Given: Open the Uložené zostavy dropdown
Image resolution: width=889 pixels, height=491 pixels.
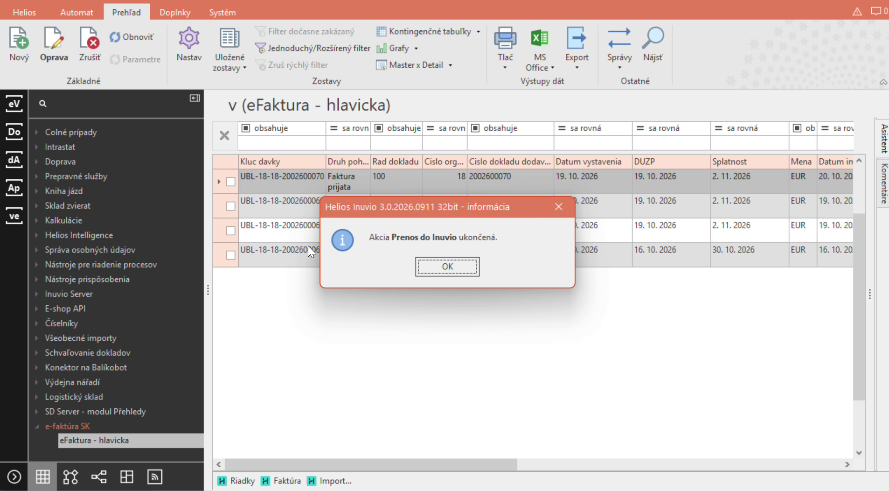Looking at the screenshot, I should (x=229, y=63).
